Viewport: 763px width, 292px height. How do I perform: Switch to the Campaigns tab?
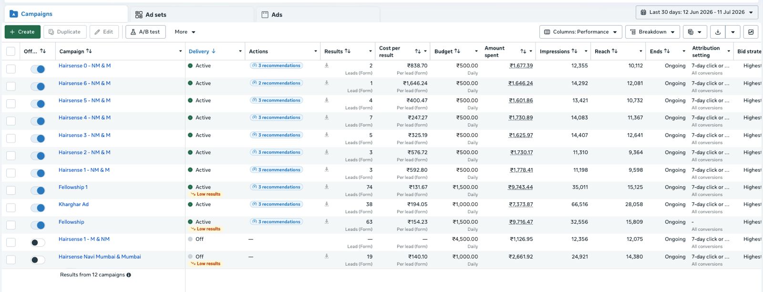(66, 14)
